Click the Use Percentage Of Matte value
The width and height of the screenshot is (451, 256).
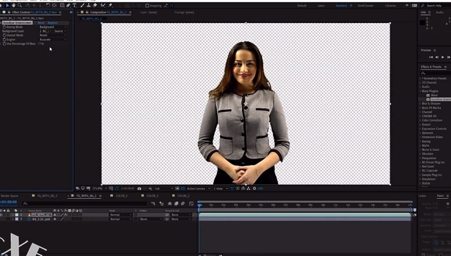click(41, 44)
